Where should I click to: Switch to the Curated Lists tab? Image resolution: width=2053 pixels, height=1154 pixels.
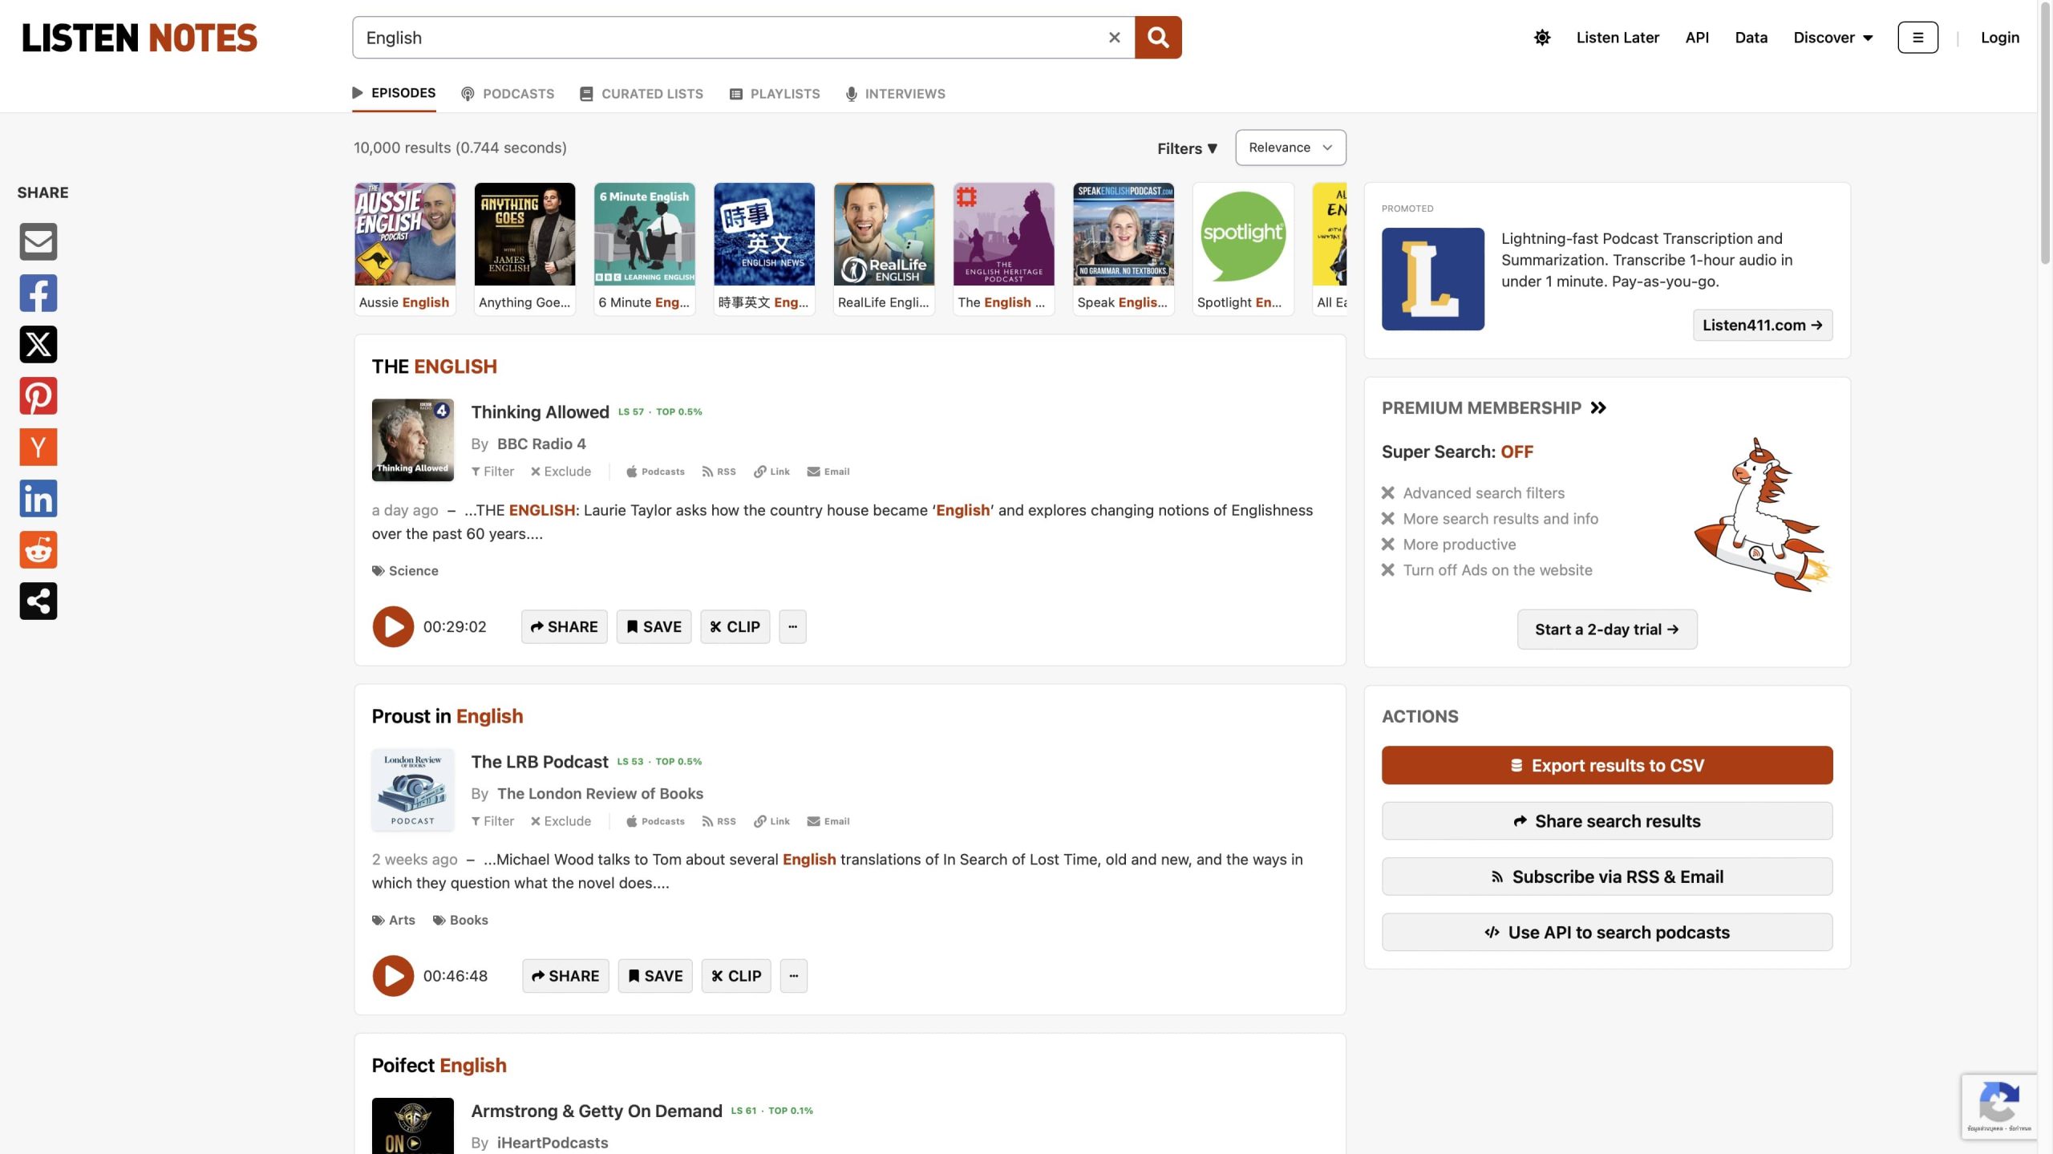click(x=642, y=94)
